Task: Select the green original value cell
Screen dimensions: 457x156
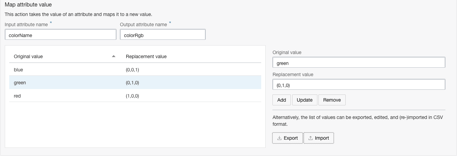Action: (x=20, y=83)
